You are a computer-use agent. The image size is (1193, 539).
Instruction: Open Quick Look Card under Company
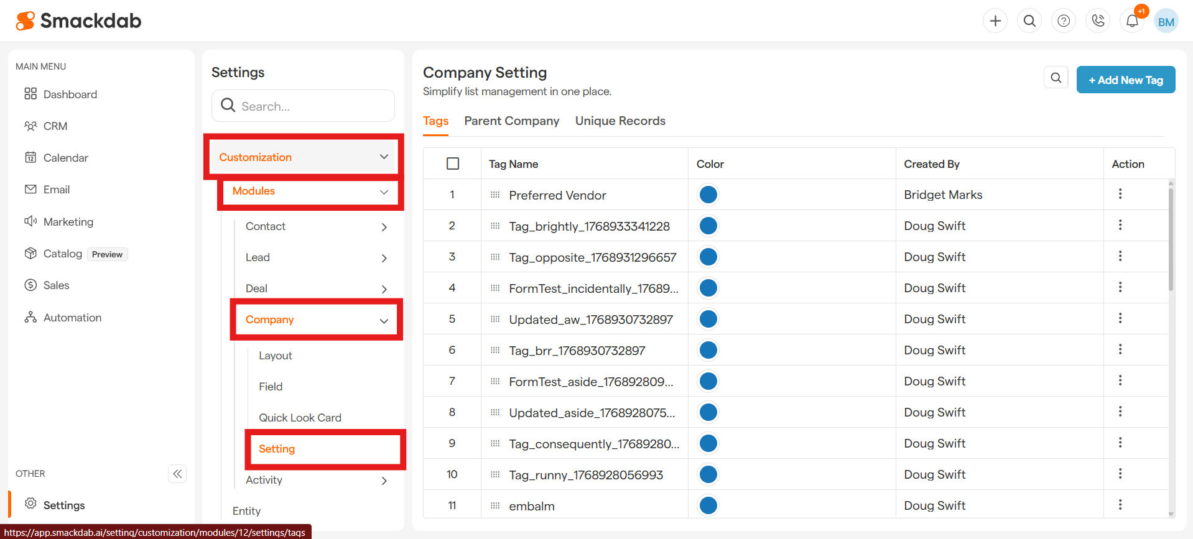[x=300, y=418]
